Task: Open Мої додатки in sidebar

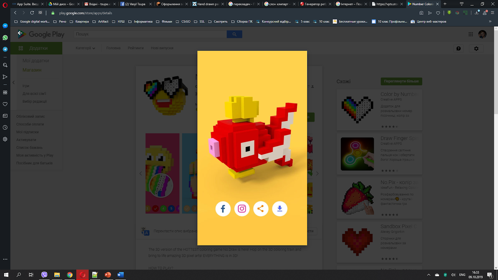Action: [36, 61]
